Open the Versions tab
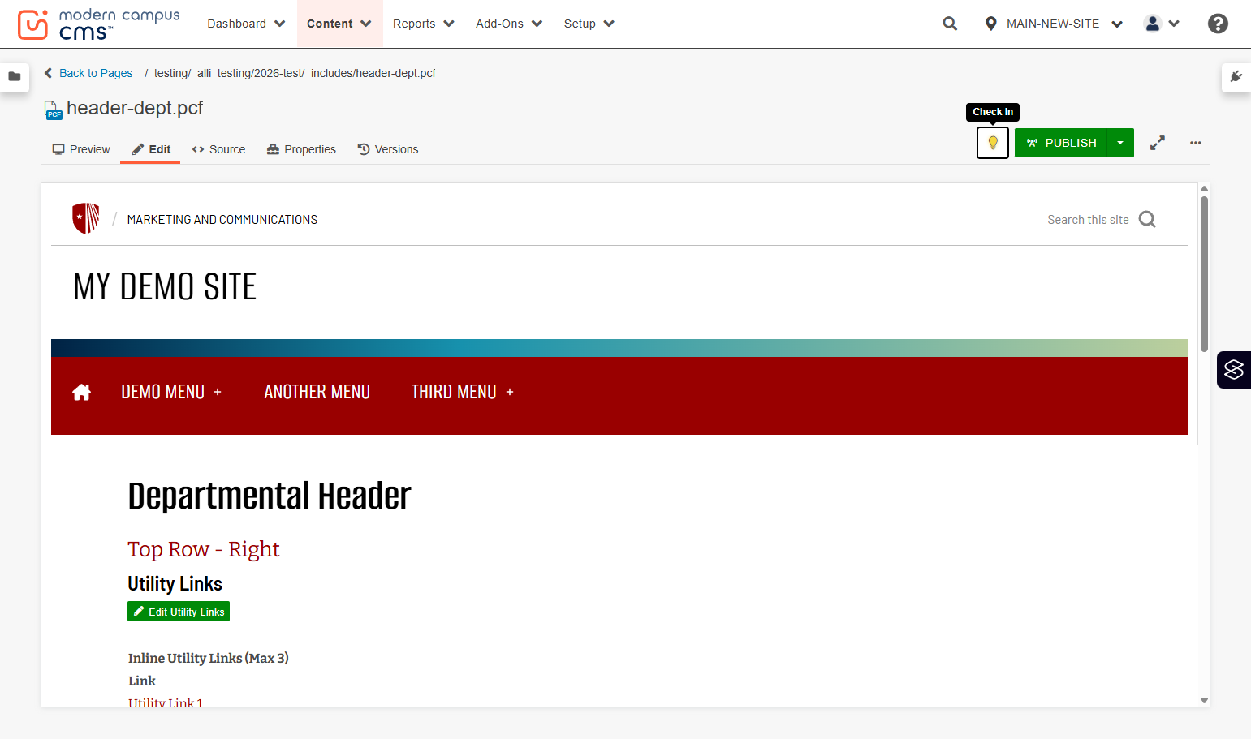 coord(388,149)
